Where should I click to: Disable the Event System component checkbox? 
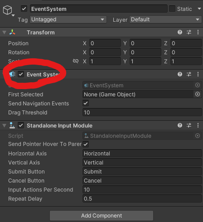21,74
